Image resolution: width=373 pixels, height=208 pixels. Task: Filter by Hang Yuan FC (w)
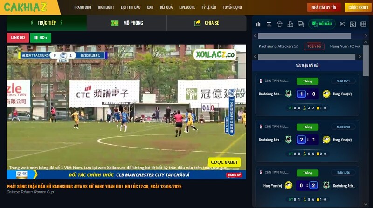345,47
